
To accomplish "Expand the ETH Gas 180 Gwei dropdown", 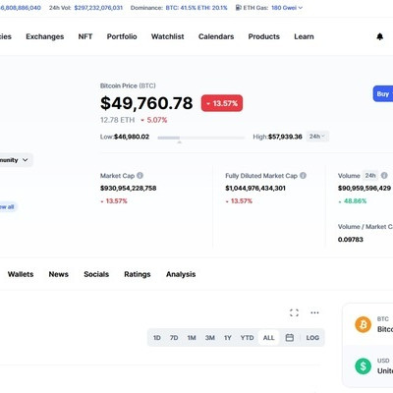I will tap(287, 8).
